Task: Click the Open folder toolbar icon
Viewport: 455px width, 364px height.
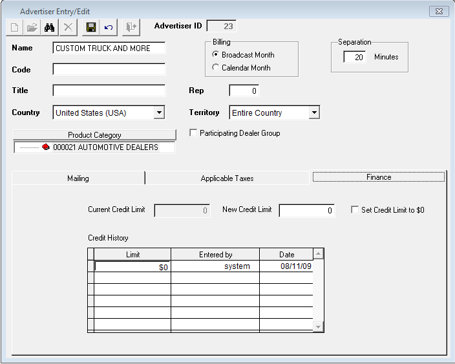Action: tap(32, 27)
